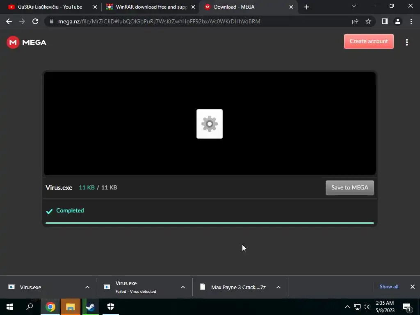
Task: Click the browser forward arrow
Action: 22,21
